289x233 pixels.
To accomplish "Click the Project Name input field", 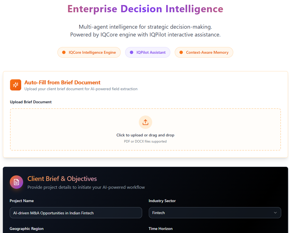I will point(76,213).
